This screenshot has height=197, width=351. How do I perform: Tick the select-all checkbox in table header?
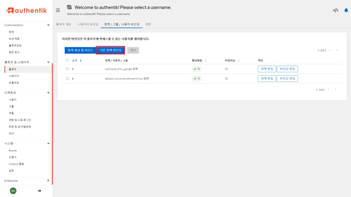[x=67, y=60]
